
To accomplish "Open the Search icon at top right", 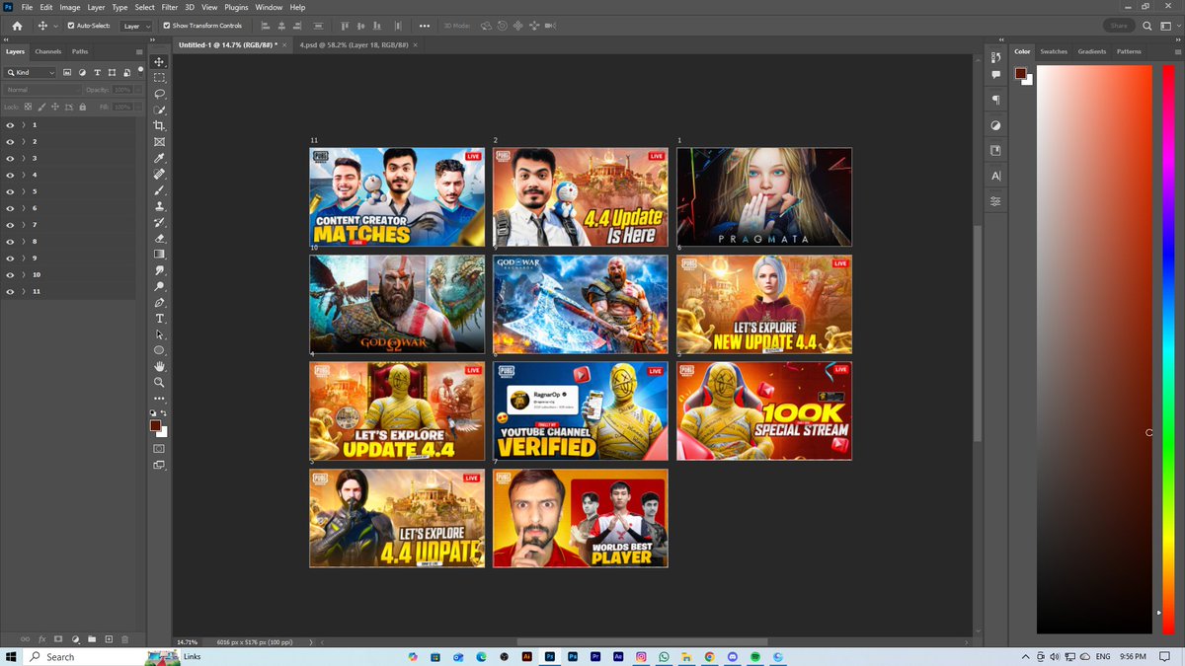I will click(1147, 26).
